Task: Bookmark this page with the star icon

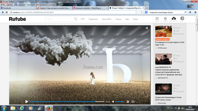Action: [x=136, y=12]
